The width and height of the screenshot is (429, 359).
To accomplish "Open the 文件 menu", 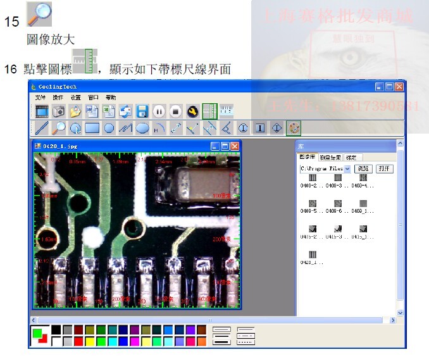I will 40,98.
